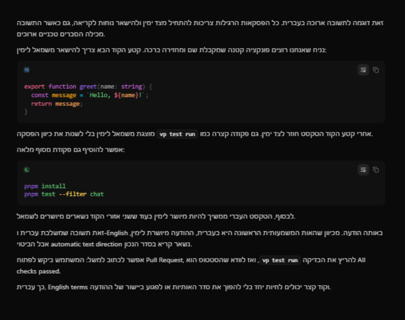Click the 'checks passed.' text line

(x=38, y=272)
